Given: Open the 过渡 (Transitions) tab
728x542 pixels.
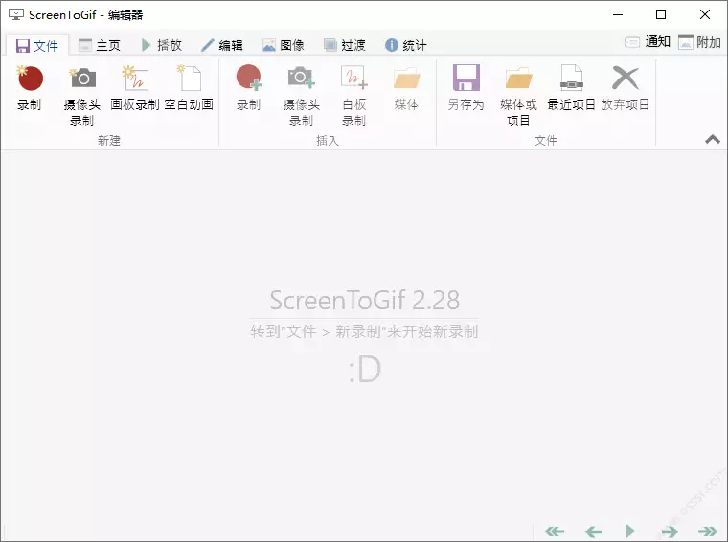Looking at the screenshot, I should tap(345, 45).
